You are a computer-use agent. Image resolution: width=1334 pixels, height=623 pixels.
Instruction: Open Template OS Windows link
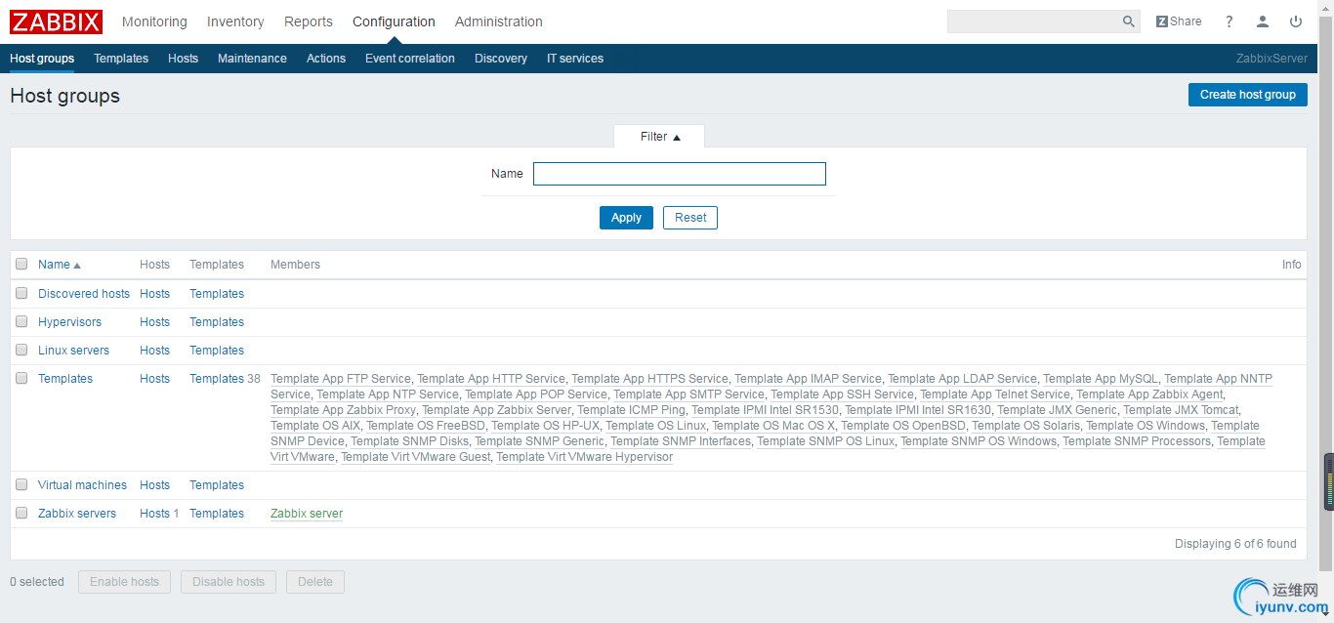coord(1146,426)
